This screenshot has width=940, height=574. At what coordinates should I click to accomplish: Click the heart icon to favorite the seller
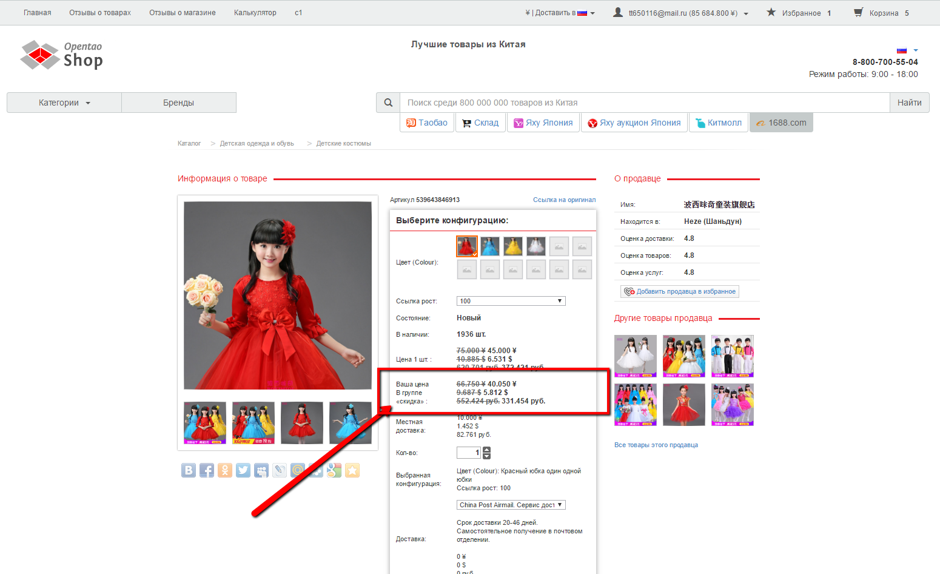coord(629,292)
